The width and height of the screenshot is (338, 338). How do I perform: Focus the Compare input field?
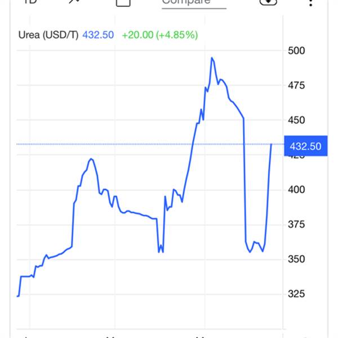click(194, 3)
